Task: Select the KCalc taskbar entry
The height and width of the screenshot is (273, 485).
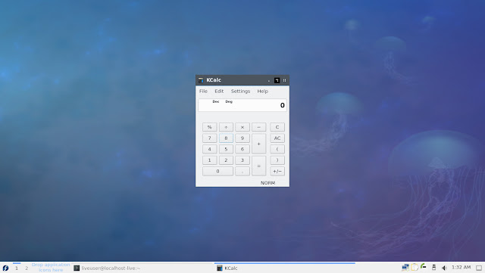Action: (285, 268)
